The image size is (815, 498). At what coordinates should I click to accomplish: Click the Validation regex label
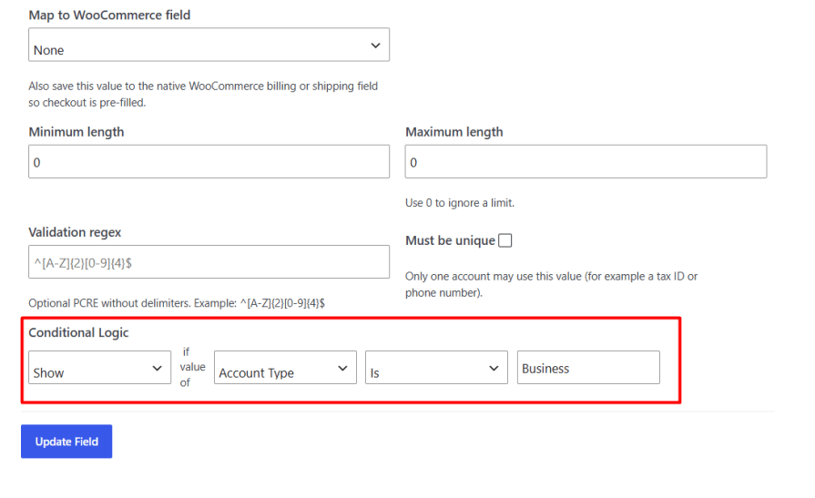[x=75, y=232]
